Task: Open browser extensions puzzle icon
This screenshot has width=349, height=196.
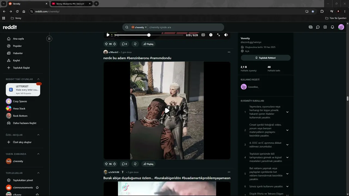Action: point(322,11)
